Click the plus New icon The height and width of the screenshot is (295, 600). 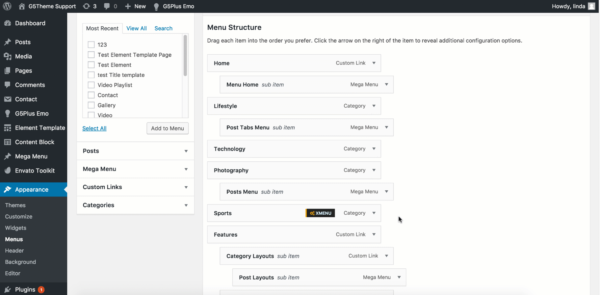coord(128,6)
